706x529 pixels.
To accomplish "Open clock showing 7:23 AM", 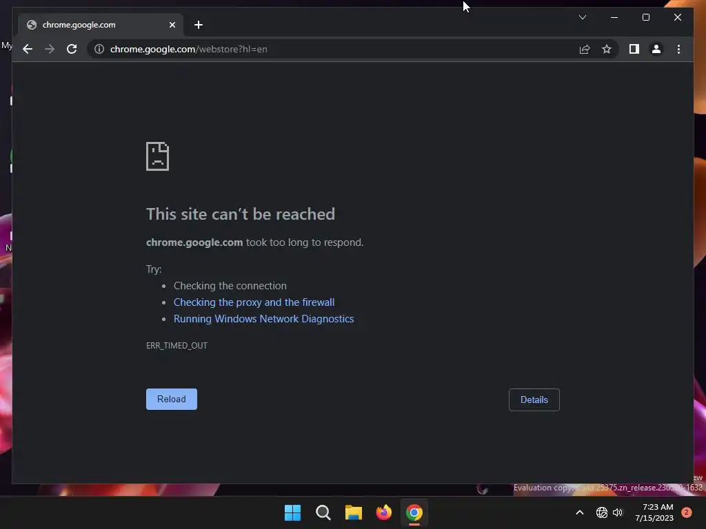I will point(654,512).
